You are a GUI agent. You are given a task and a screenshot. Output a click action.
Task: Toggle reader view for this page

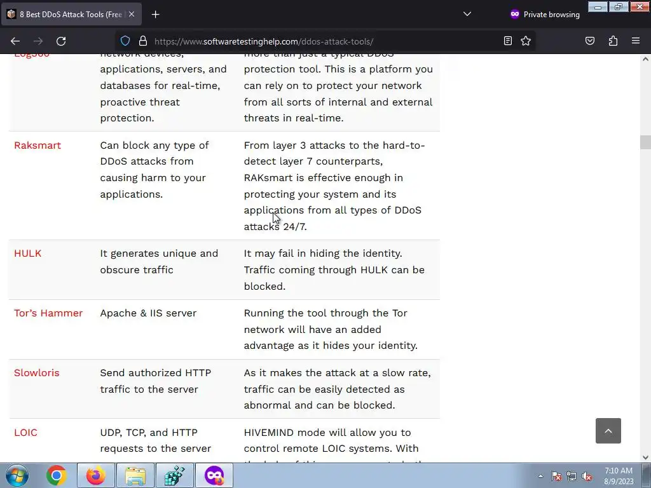coord(508,41)
